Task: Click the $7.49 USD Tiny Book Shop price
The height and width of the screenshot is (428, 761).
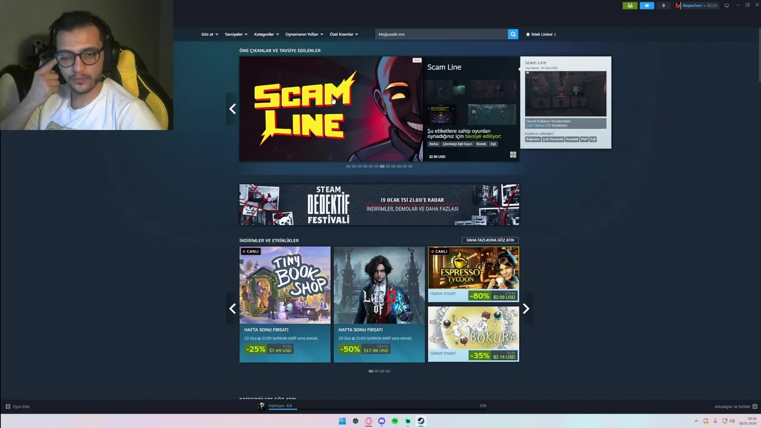Action: 280,350
